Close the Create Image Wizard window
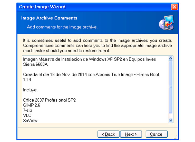195x142 pixels. click(174, 7)
